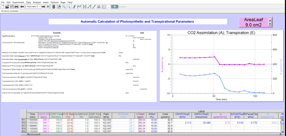Click the Autoscale graph icon
This screenshot has width=286, height=136.
pos(59,6)
